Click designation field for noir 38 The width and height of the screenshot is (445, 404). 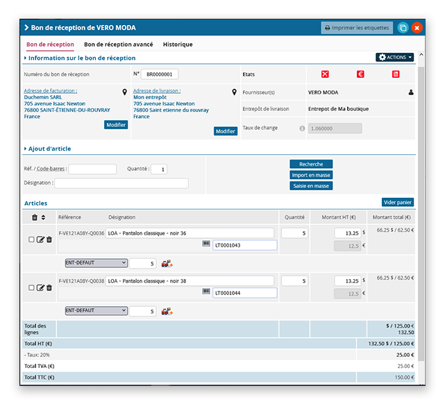point(190,281)
